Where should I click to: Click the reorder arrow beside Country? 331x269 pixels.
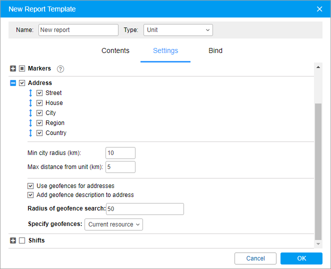pyautogui.click(x=30, y=133)
